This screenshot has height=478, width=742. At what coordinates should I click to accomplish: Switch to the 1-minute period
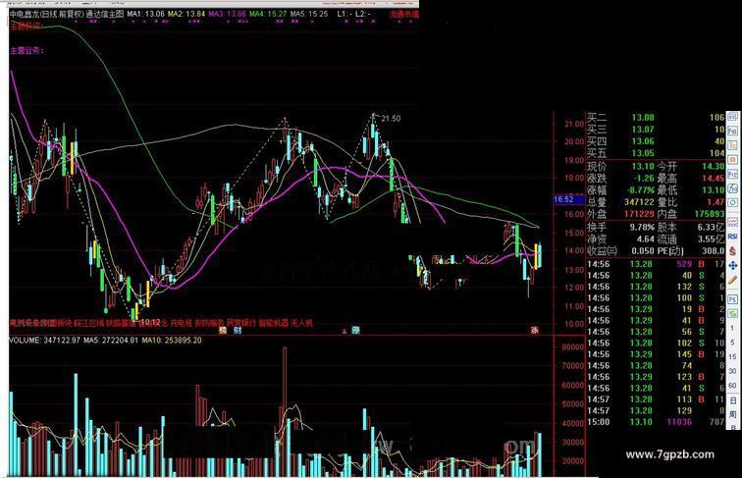pos(732,328)
